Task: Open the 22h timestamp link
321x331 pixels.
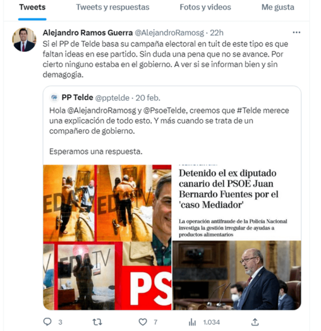Action: 217,33
